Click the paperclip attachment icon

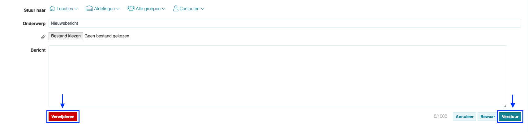point(43,36)
